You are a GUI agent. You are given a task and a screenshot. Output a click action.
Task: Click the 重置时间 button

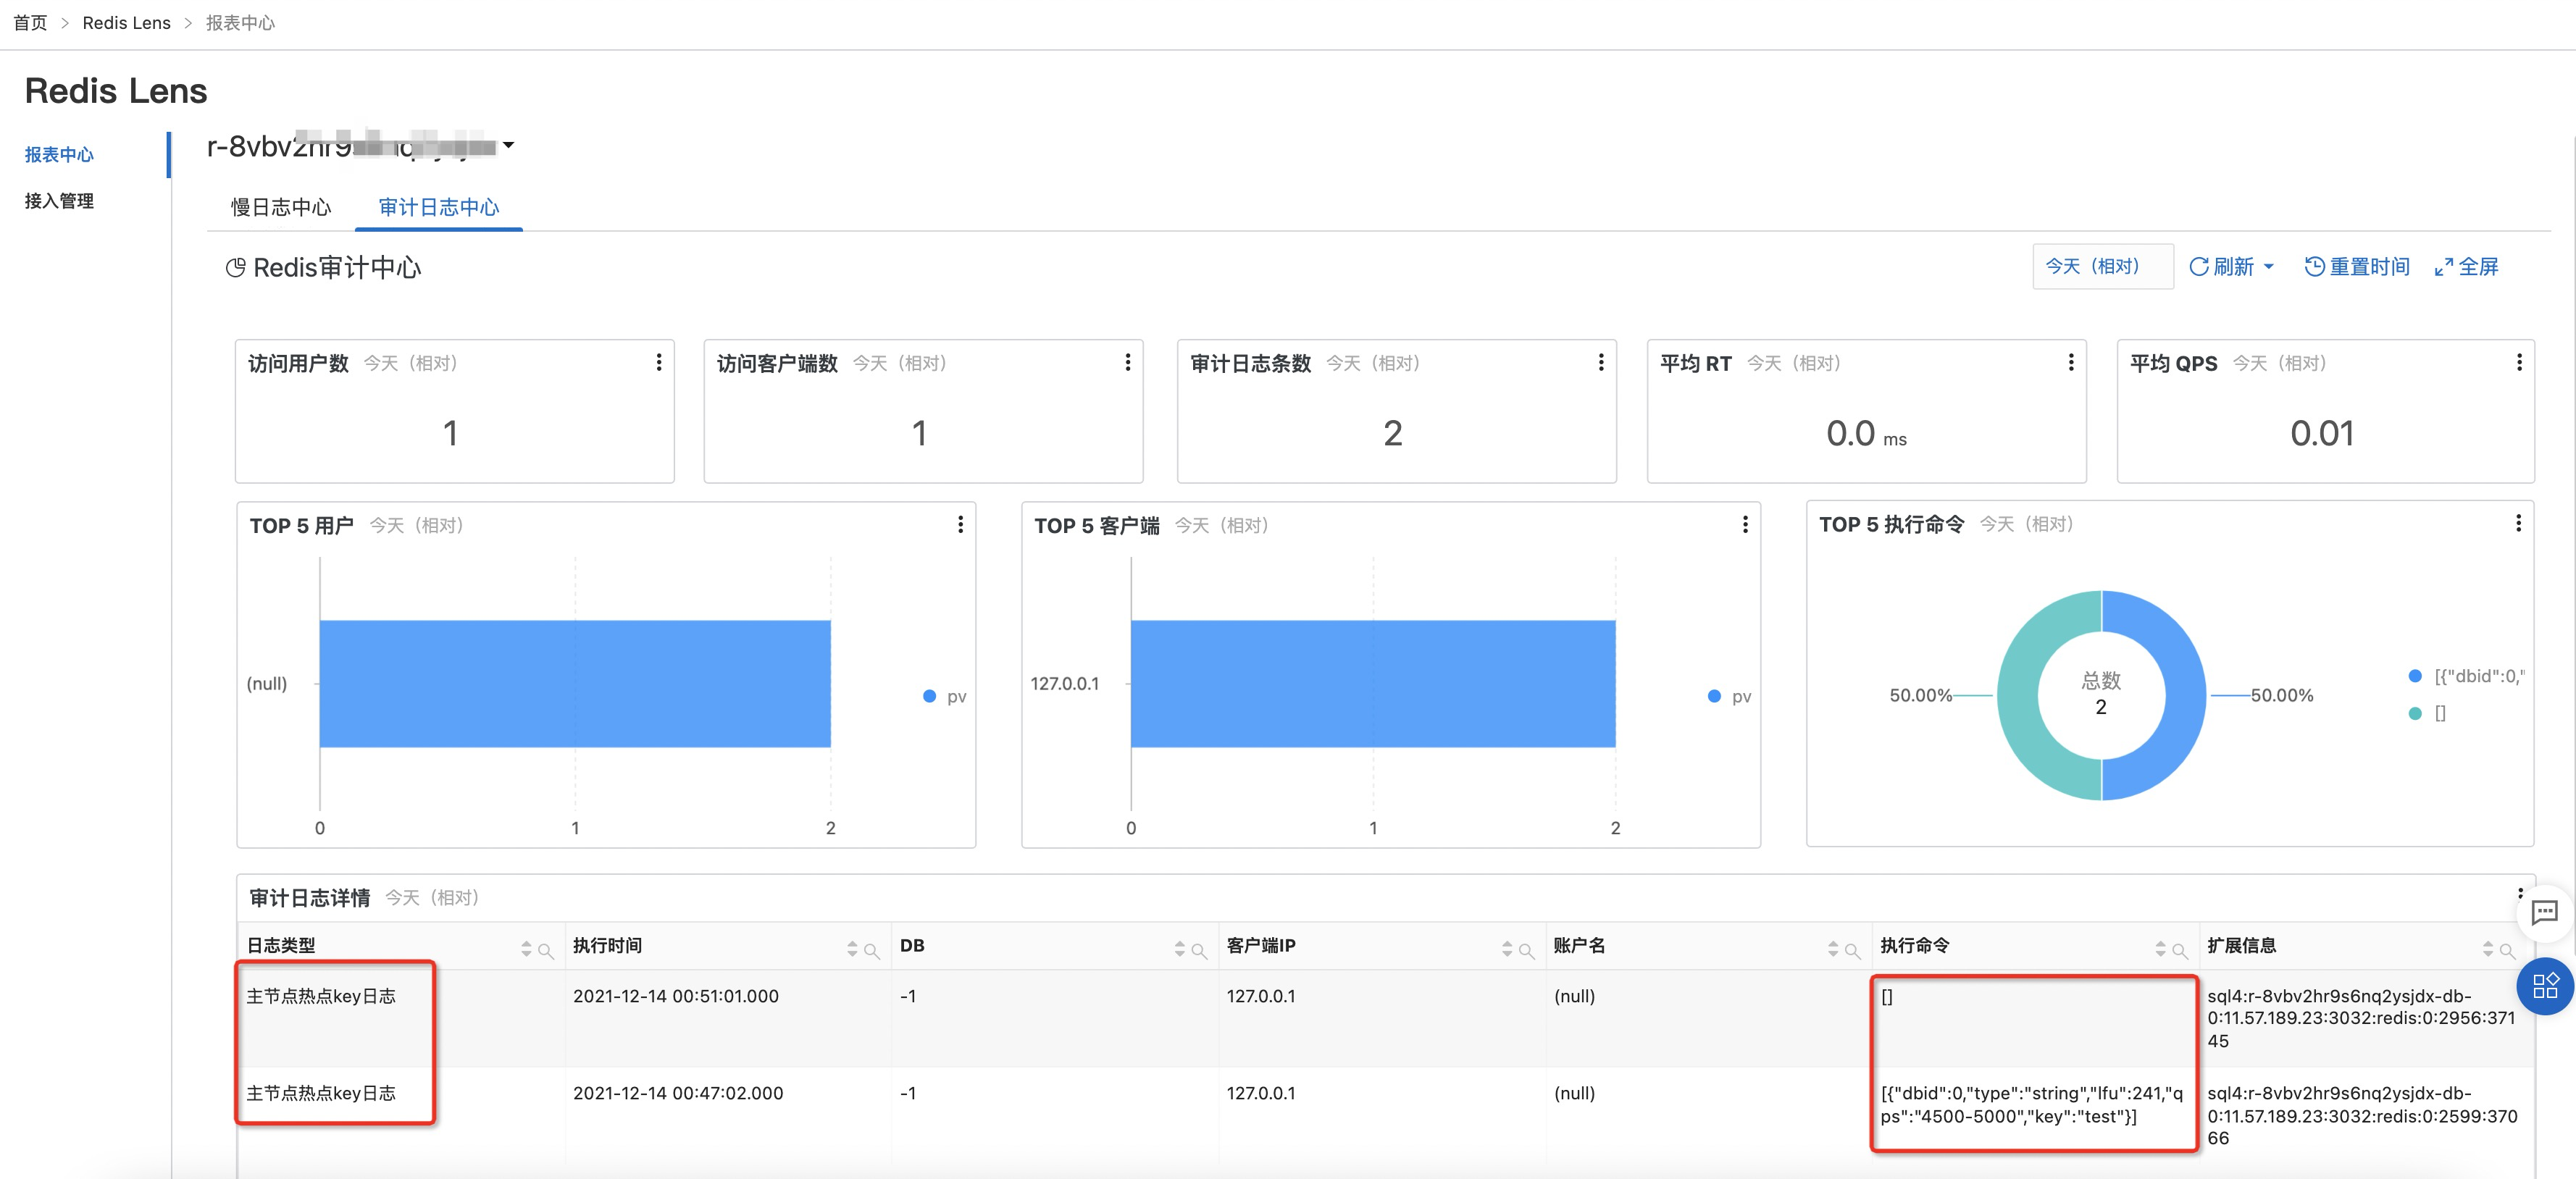click(x=2357, y=266)
